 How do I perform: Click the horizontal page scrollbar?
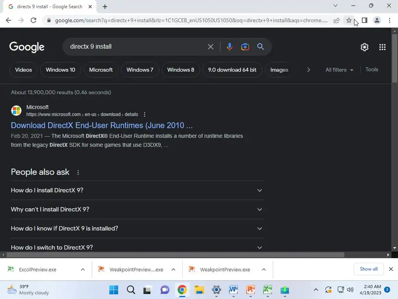pyautogui.click(x=175, y=255)
